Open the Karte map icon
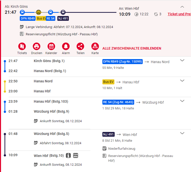The width and height of the screenshot is (191, 172). click(x=95, y=46)
